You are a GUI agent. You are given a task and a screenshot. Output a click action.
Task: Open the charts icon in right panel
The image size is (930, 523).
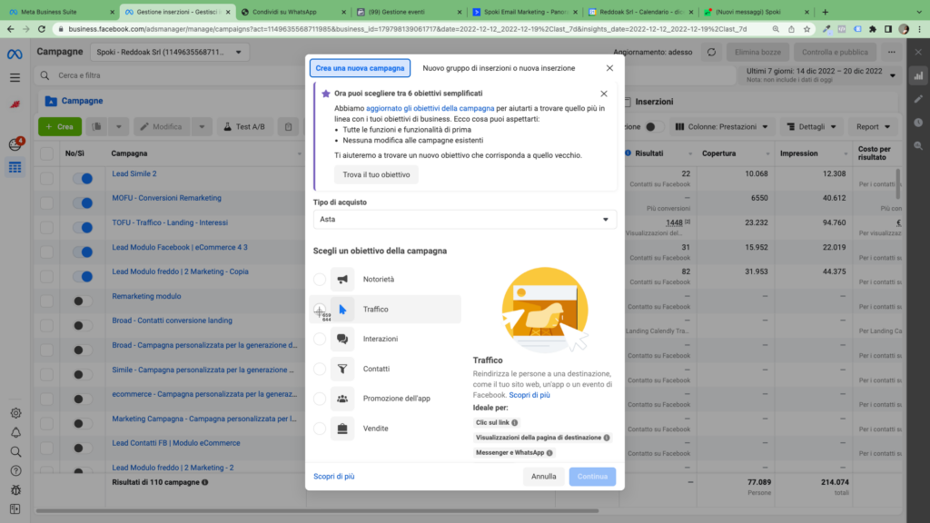pos(918,75)
